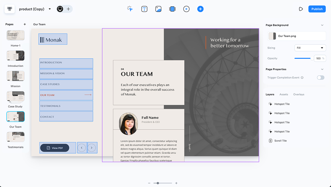Add a new page with the plus button
The width and height of the screenshot is (331, 187).
(25, 24)
